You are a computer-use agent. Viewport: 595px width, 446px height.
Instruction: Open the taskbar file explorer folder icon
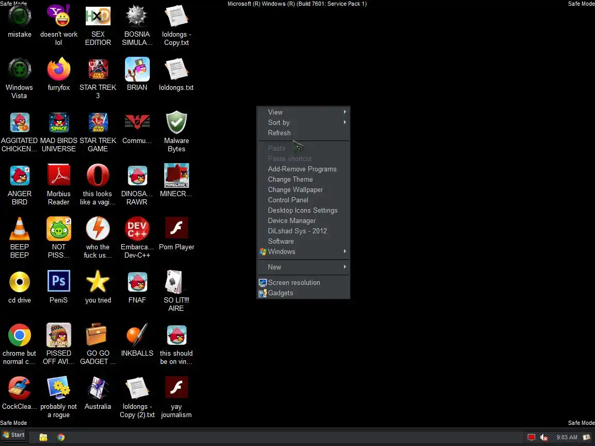click(43, 437)
